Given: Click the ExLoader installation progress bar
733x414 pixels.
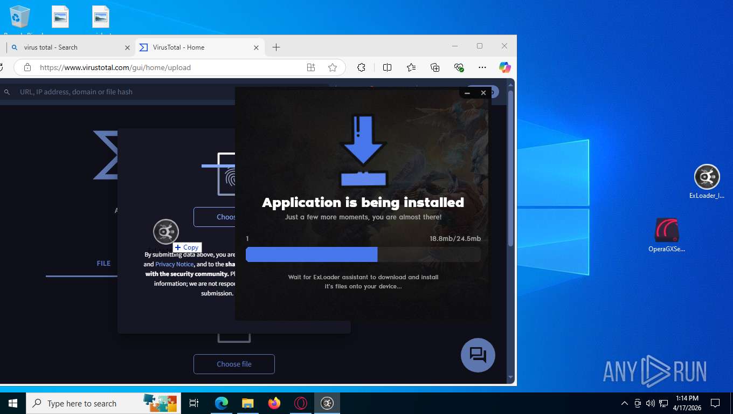Looking at the screenshot, I should 363,254.
